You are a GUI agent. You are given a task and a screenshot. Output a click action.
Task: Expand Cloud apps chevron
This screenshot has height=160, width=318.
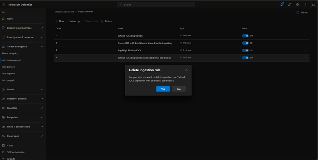42,136
